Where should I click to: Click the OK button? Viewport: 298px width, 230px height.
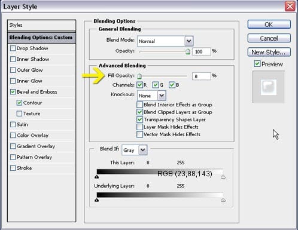[269, 24]
